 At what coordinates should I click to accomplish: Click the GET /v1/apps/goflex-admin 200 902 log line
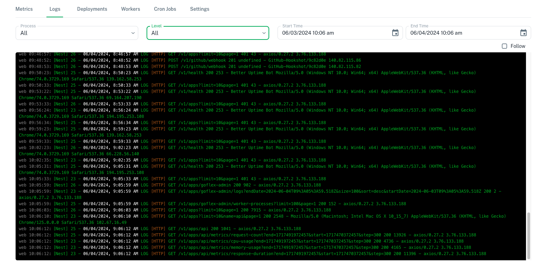click(170, 185)
